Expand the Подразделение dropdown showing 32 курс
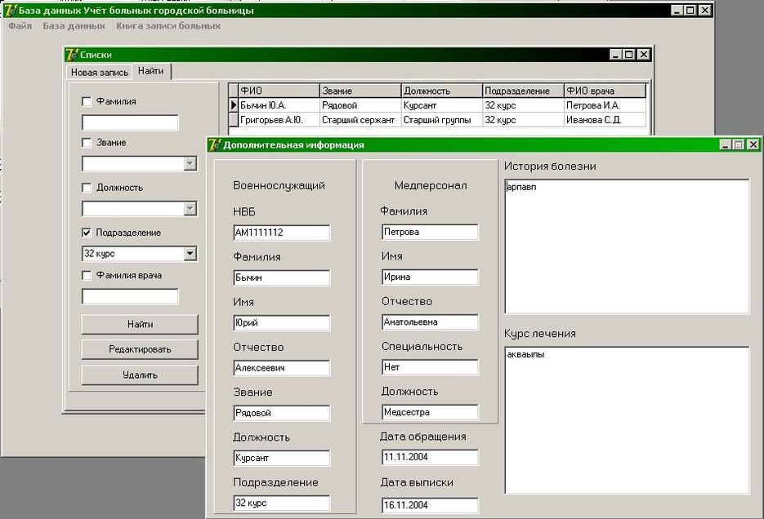The width and height of the screenshot is (764, 519). 190,254
